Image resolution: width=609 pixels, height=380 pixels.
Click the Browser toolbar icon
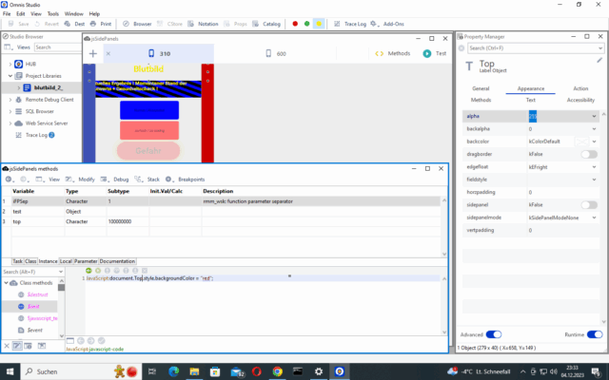138,23
